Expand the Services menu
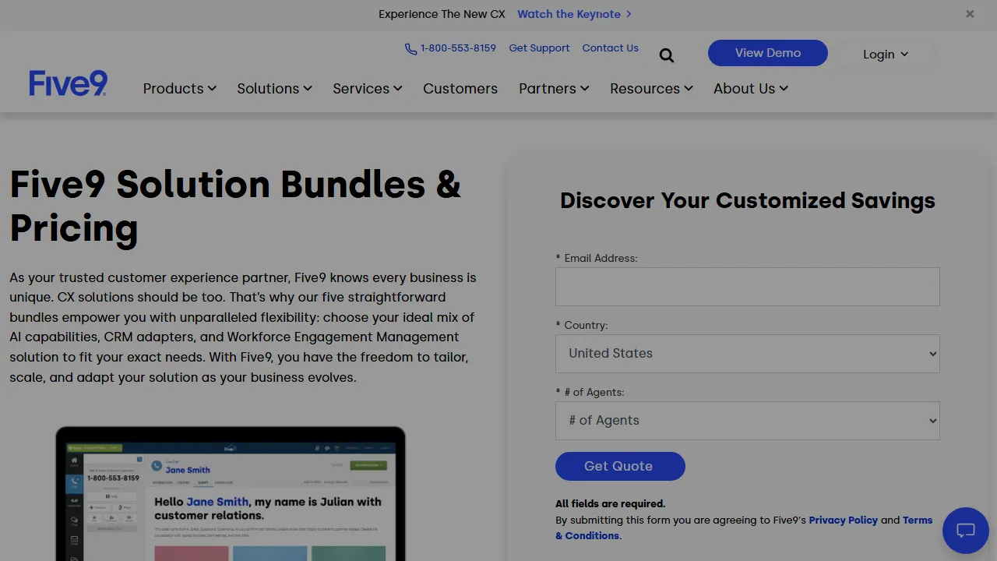 pos(368,89)
